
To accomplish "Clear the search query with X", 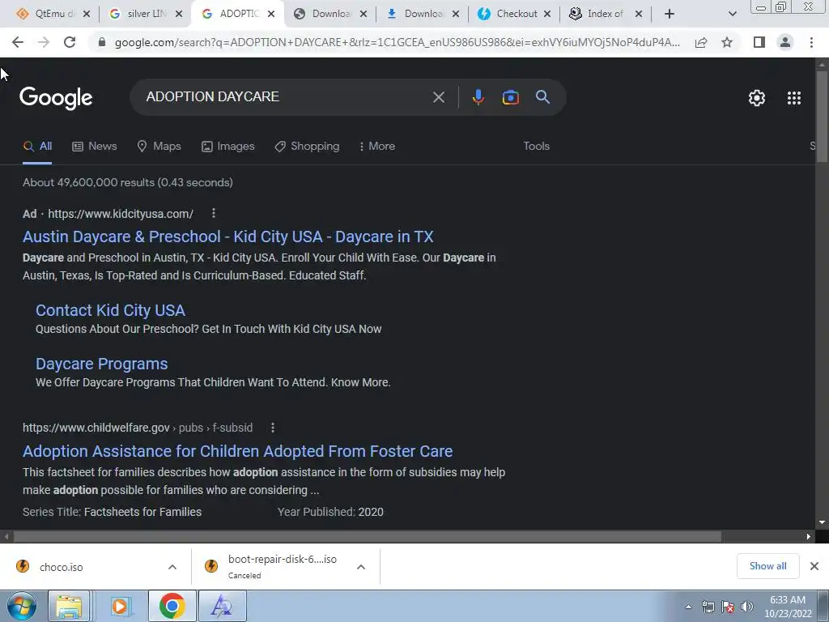I will pyautogui.click(x=438, y=97).
